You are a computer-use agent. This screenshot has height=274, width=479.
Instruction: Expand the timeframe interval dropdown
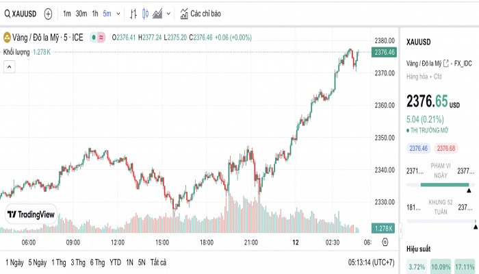[118, 14]
